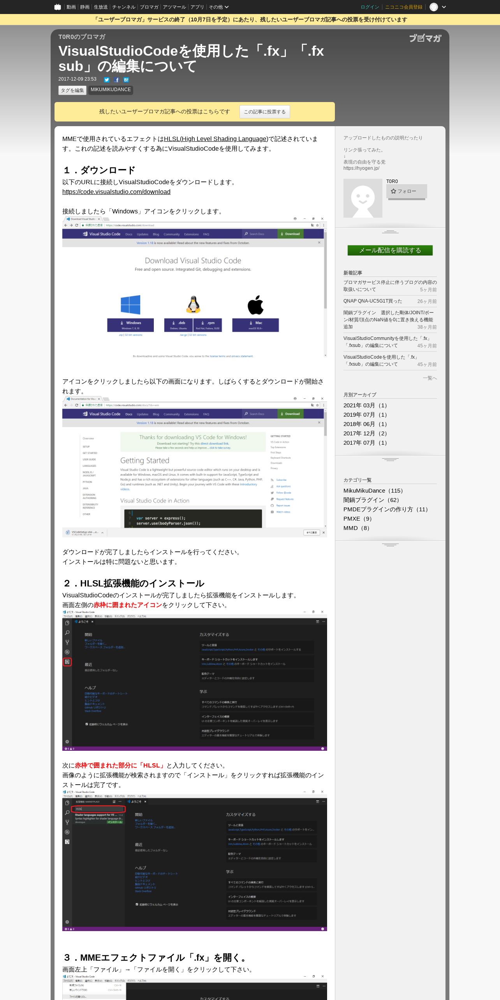The image size is (500, 1000).
Task: Click the VS Code welcome screen screenshot
Action: [x=195, y=680]
